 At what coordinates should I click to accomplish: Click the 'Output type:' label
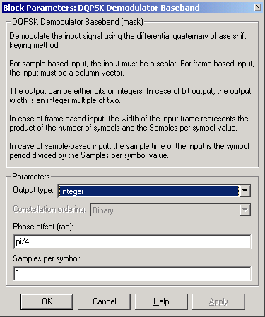33,190
